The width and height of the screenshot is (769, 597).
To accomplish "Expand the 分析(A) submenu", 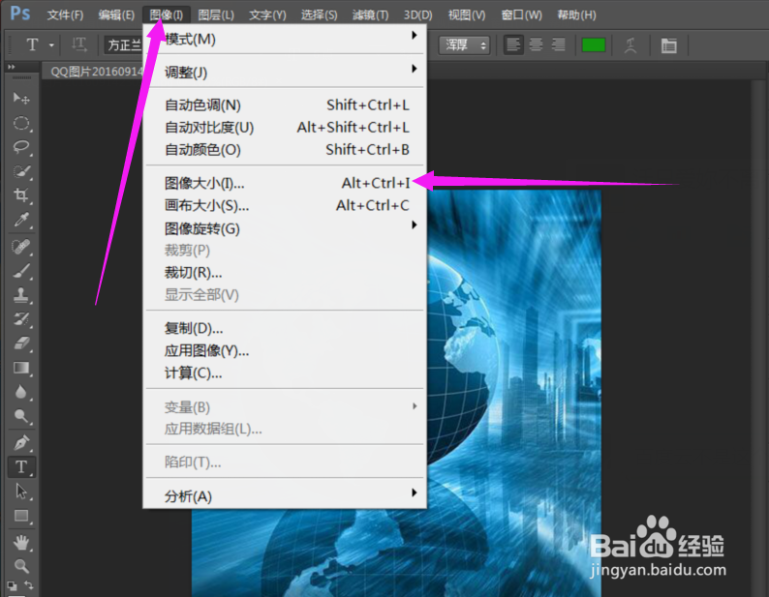I will coord(285,496).
